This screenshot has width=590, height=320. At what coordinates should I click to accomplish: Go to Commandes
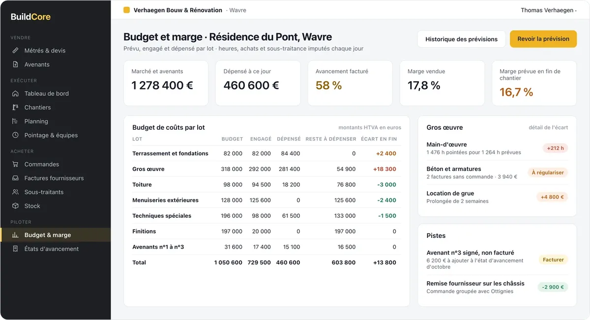(56, 164)
